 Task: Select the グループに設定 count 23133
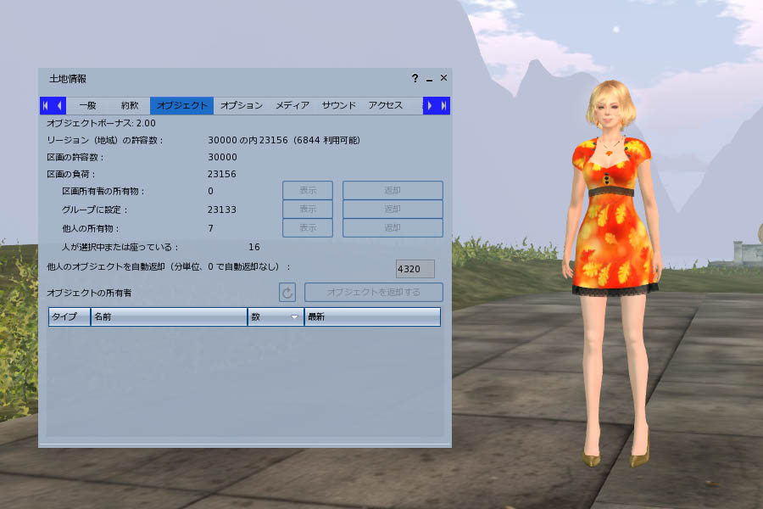point(222,210)
